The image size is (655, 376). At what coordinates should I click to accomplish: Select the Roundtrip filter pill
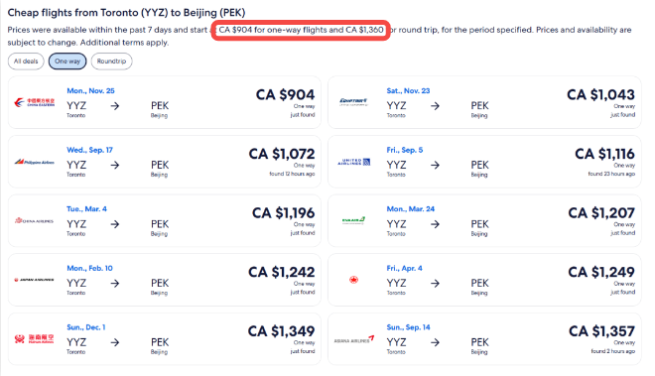111,62
